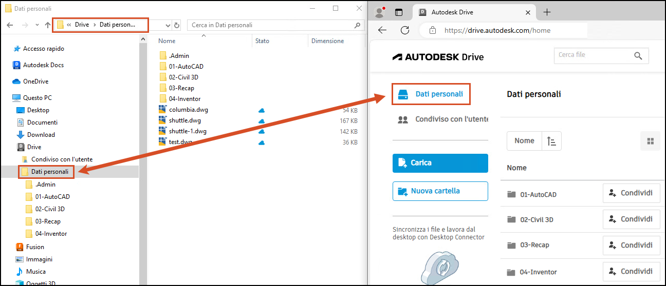This screenshot has width=666, height=286.
Task: Toggle sort order ascending icon in Drive
Action: pyautogui.click(x=551, y=141)
